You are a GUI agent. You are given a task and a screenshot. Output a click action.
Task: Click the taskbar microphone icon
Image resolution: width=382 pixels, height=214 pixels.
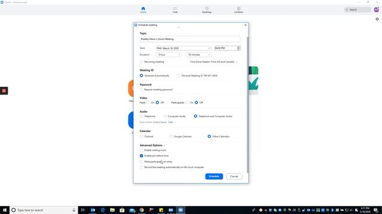(x=74, y=210)
